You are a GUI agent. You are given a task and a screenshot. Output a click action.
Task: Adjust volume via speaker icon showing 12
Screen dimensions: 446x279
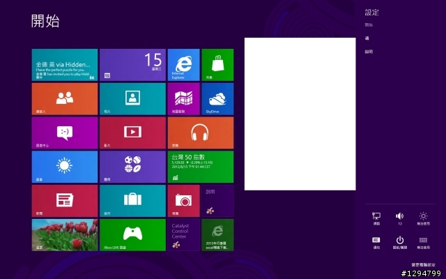coord(399,218)
